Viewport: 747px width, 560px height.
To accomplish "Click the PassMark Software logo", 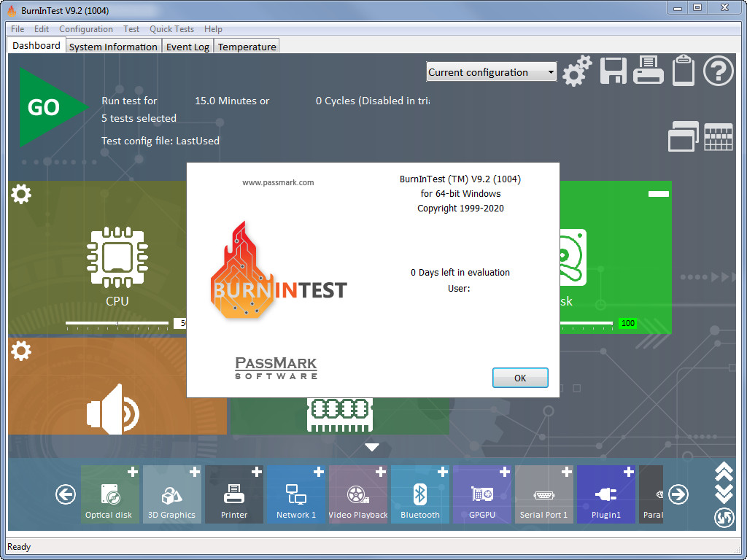I will (276, 367).
